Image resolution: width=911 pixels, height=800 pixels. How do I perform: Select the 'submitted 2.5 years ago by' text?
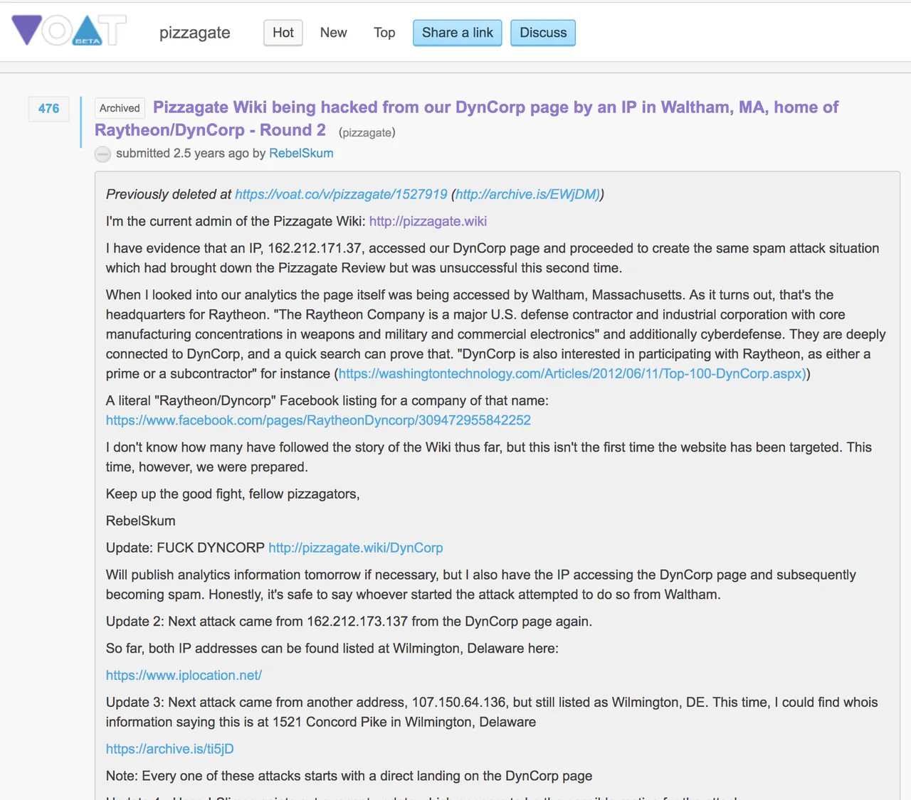[191, 153]
